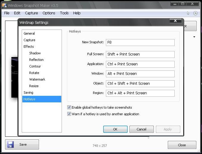Image resolution: width=202 pixels, height=154 pixels.
Task: Click the floppy disk Save icon
Action: tap(10, 144)
